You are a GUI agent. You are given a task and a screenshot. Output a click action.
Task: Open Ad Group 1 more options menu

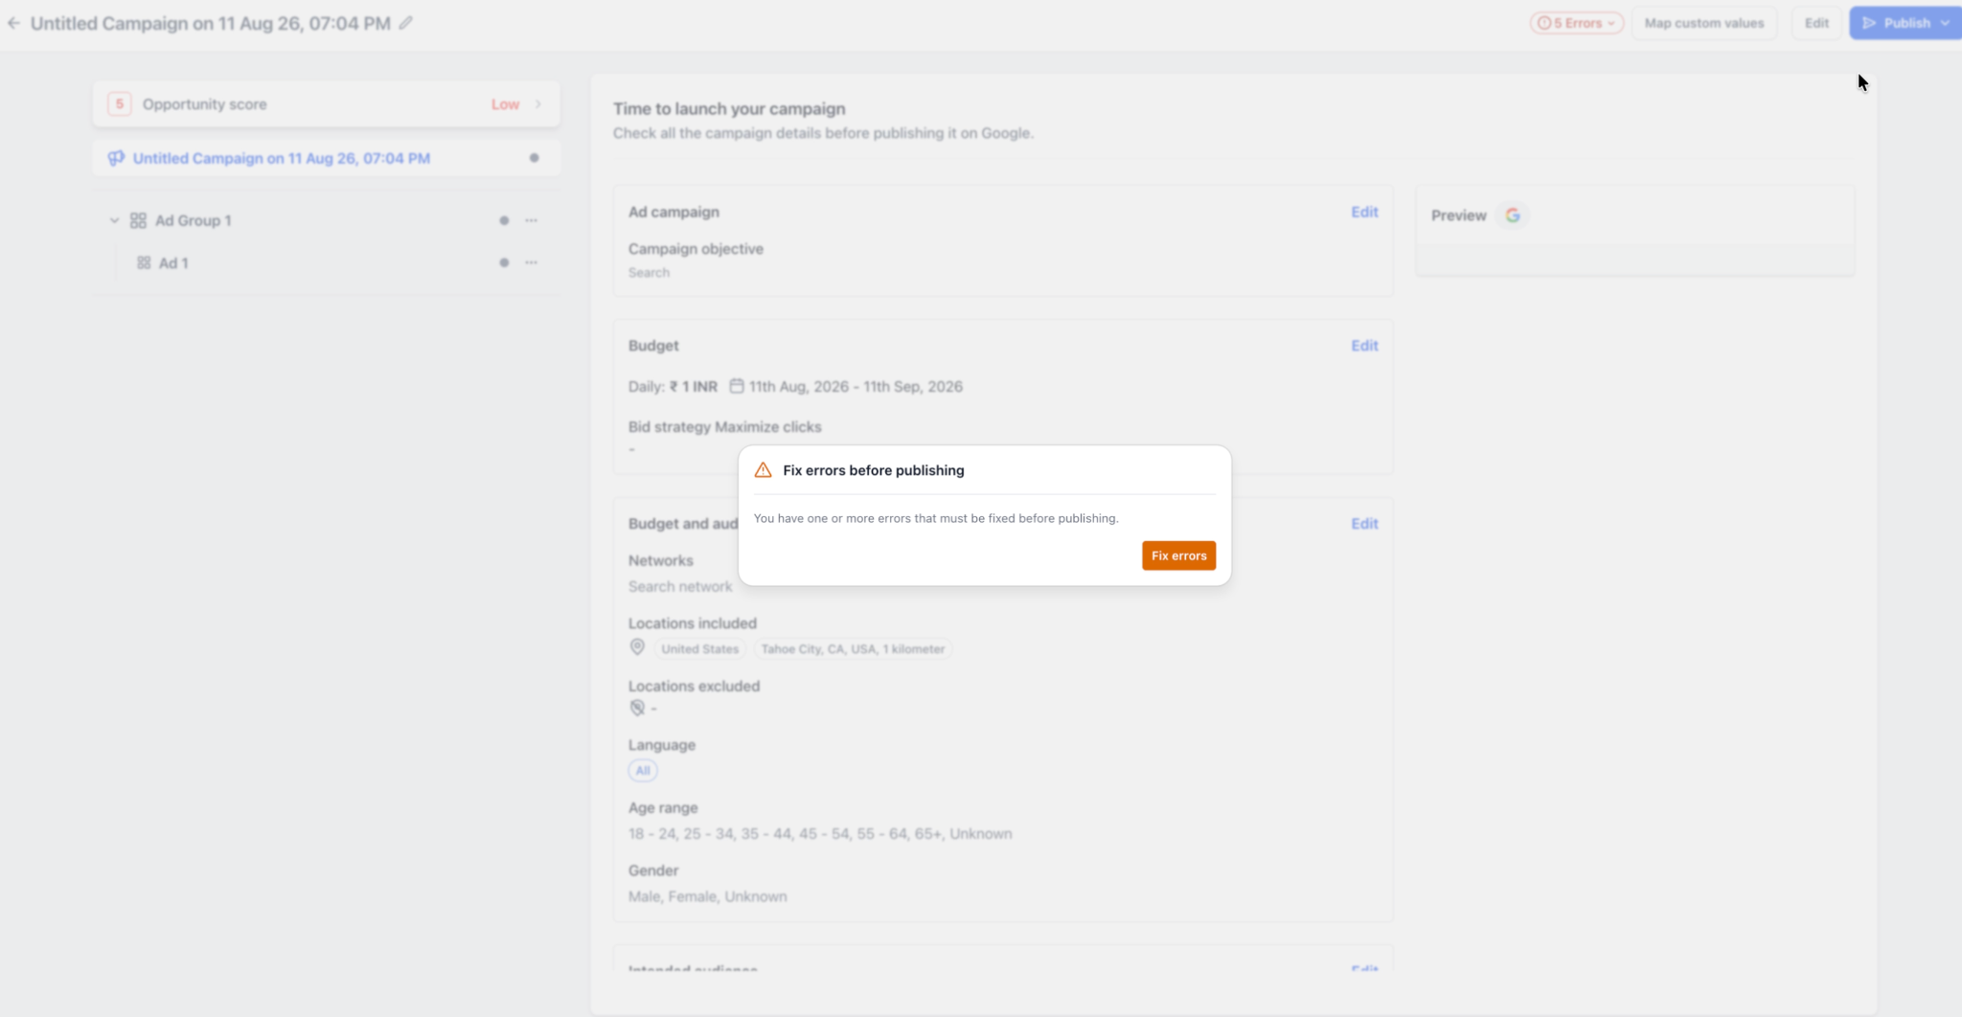coord(531,220)
